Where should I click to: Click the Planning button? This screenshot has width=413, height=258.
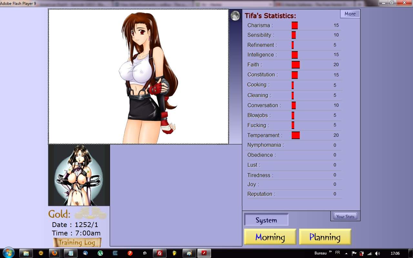coord(325,237)
